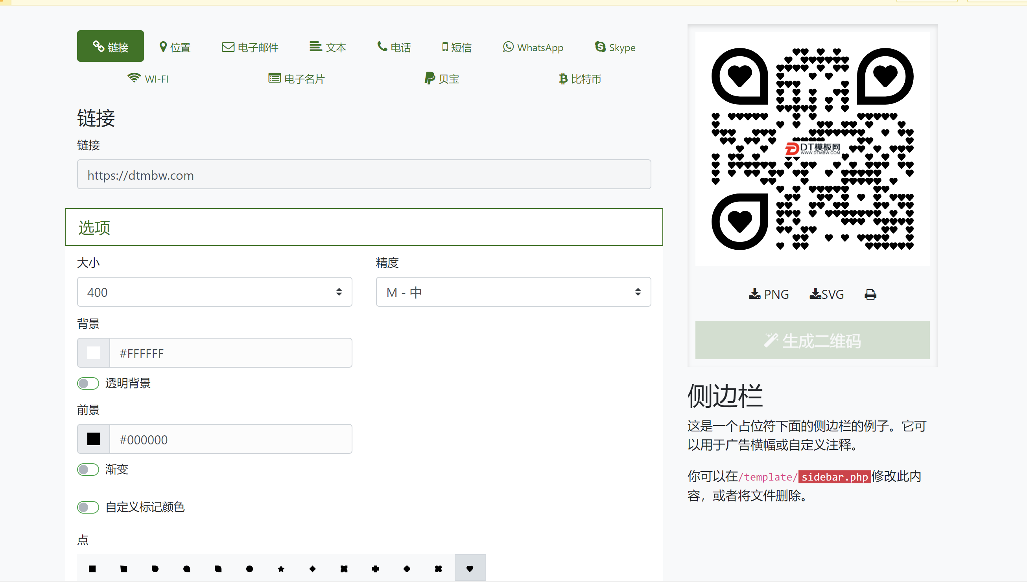Click the black 前景 foreground color swatch
1027x584 pixels.
click(94, 439)
